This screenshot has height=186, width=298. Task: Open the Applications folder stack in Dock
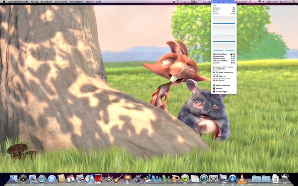[x=256, y=179]
